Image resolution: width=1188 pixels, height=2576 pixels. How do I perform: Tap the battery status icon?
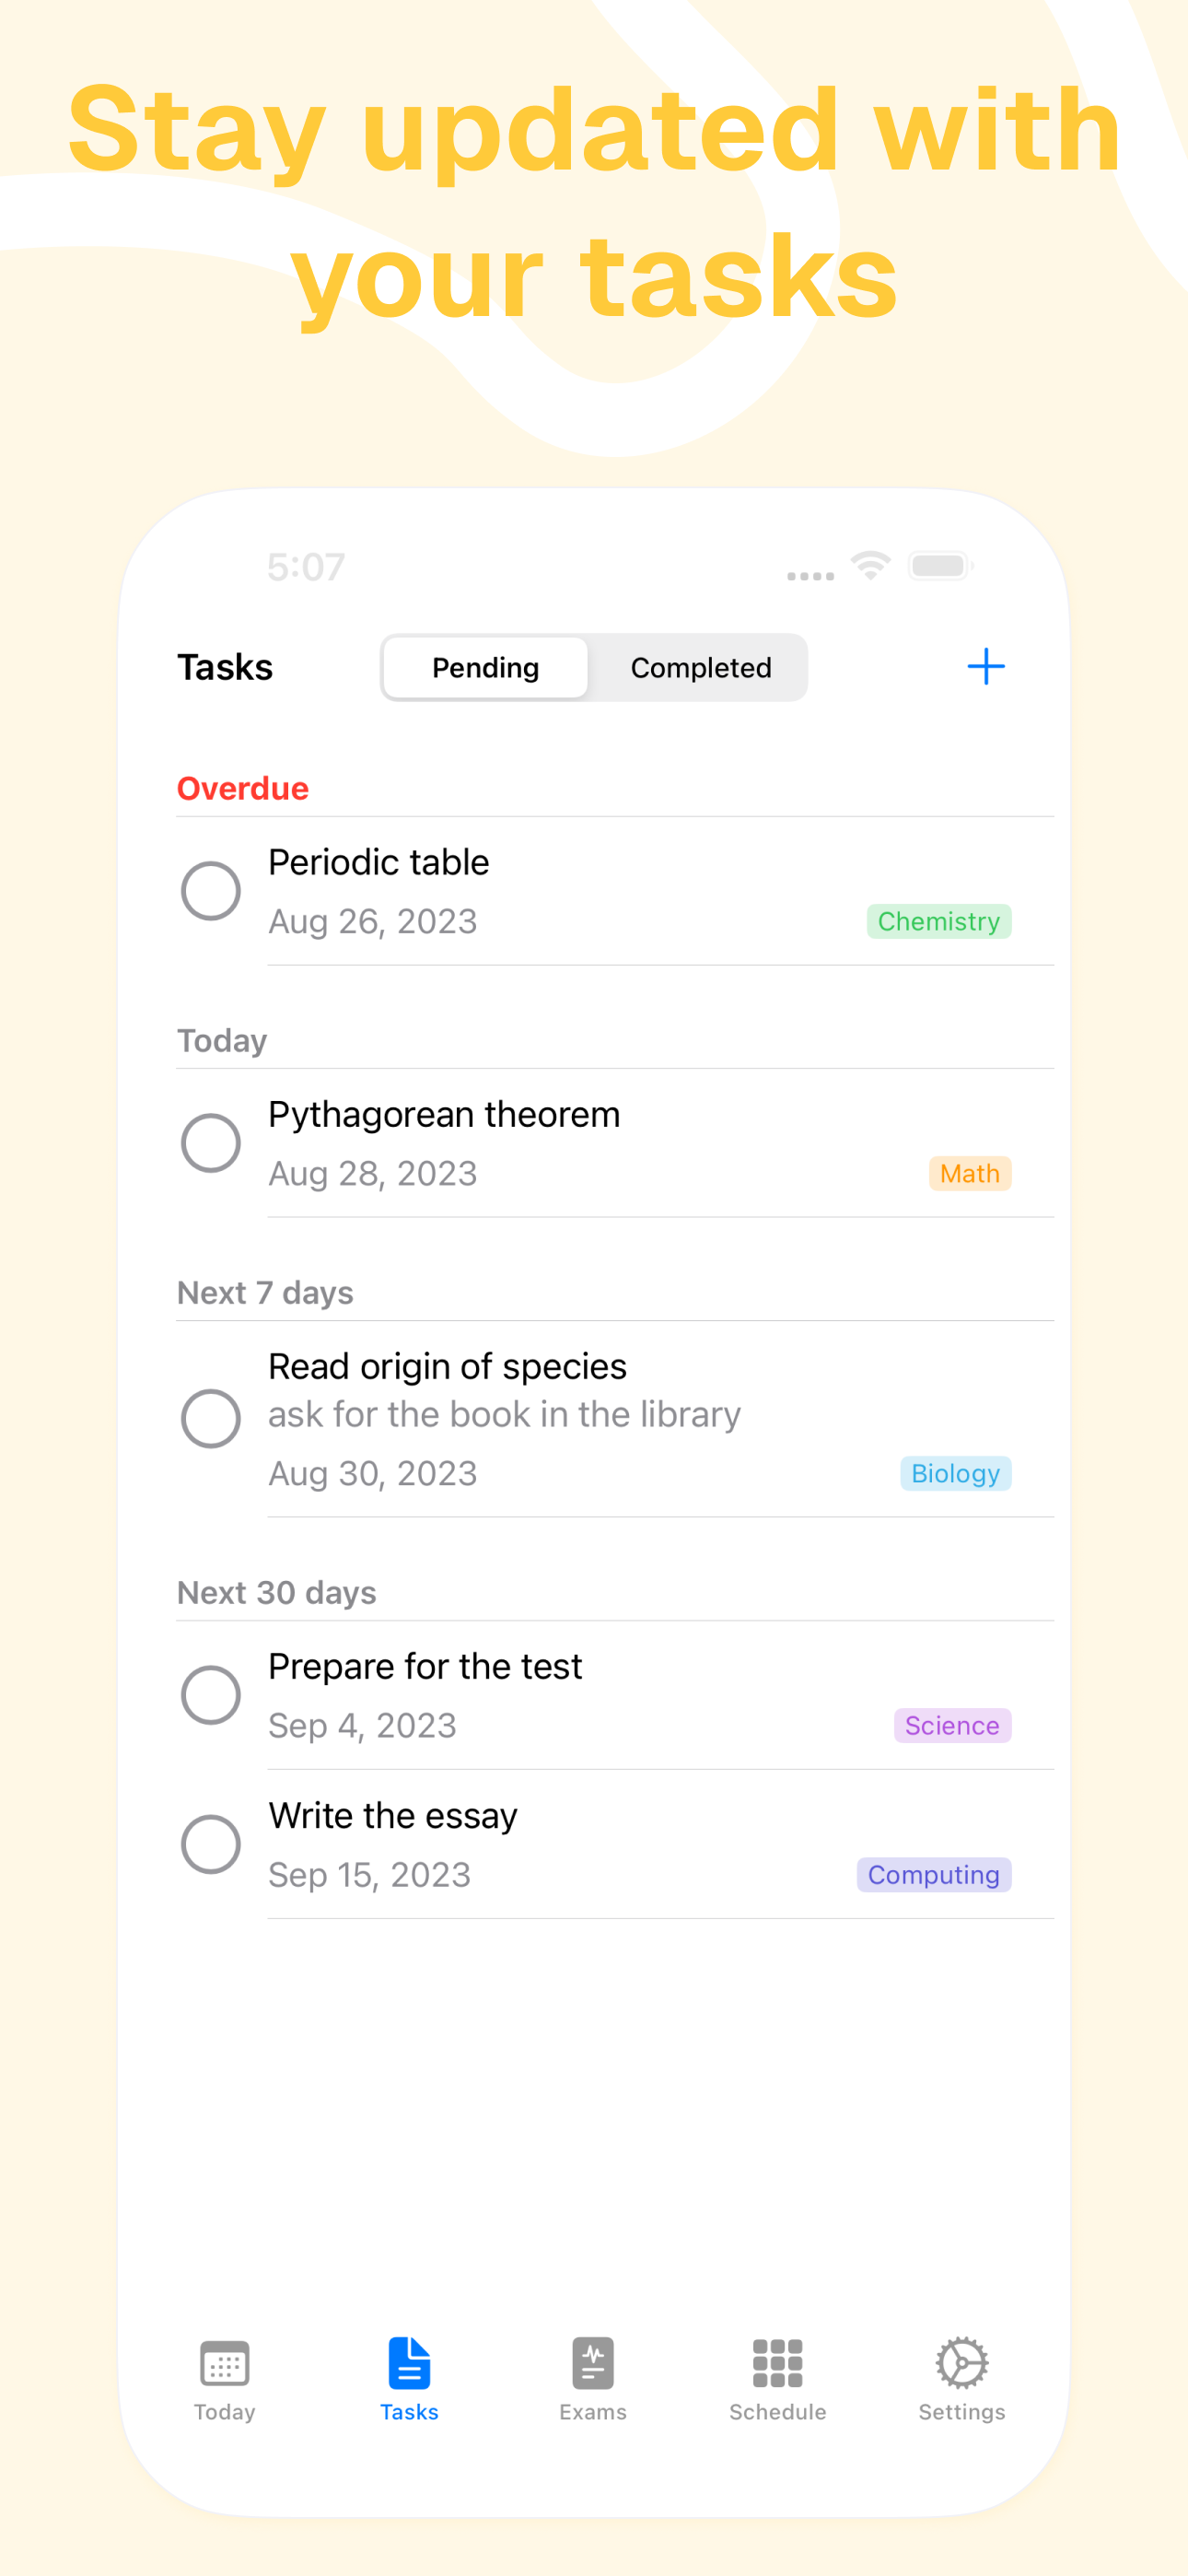940,566
